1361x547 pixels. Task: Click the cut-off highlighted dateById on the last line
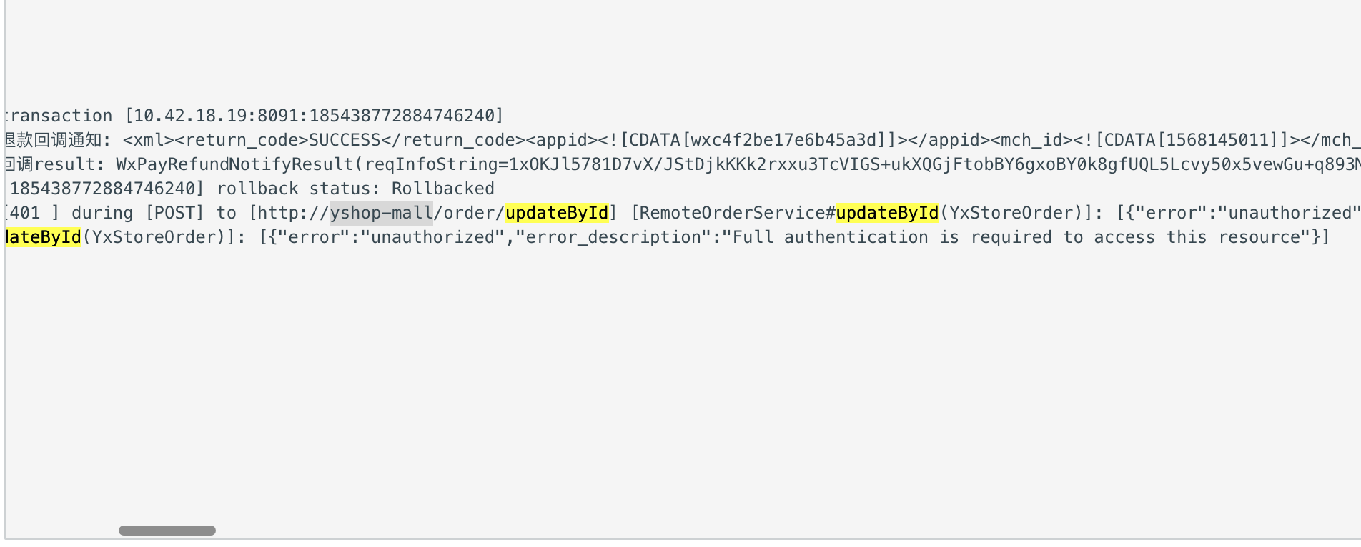44,237
